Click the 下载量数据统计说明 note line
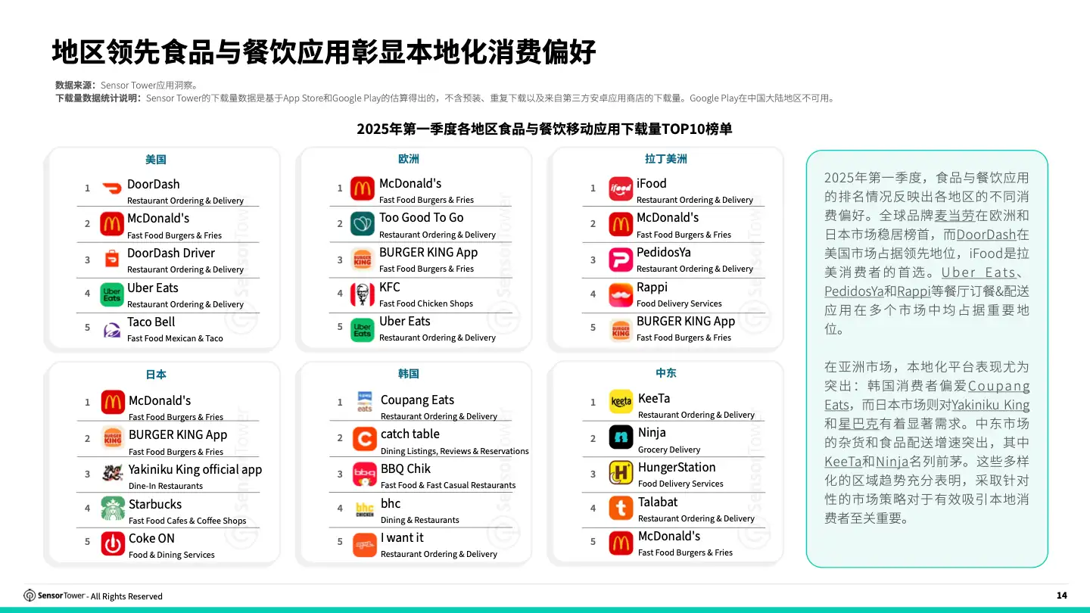Screen dimensions: 1090x613 coord(445,98)
